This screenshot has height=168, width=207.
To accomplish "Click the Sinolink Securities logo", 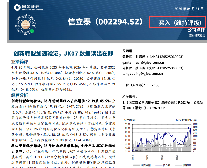I will [28, 7].
